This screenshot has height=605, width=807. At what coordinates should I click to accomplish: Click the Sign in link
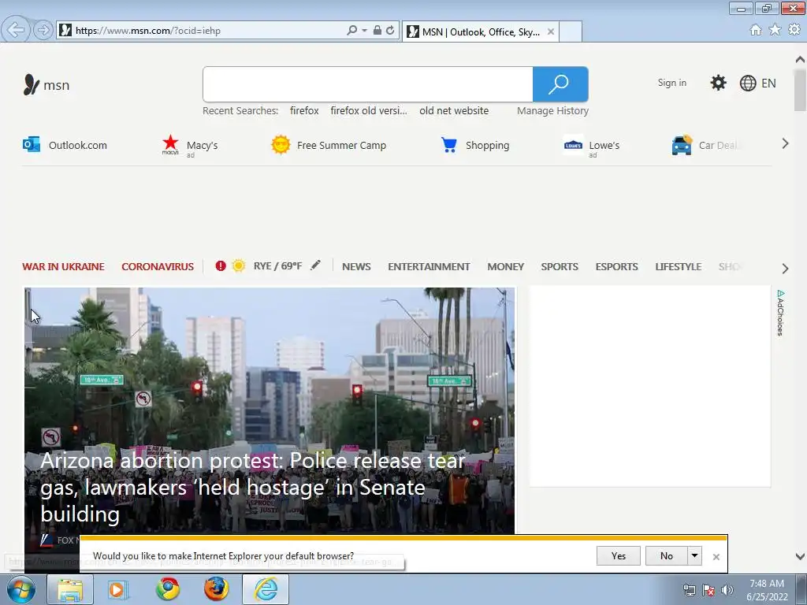[x=671, y=83]
